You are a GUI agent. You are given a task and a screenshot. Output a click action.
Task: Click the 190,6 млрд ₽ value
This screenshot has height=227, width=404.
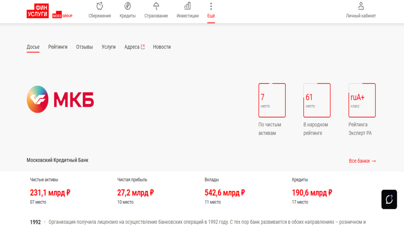coord(312,193)
